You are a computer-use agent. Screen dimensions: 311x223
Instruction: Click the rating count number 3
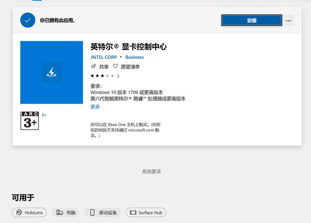point(118,76)
